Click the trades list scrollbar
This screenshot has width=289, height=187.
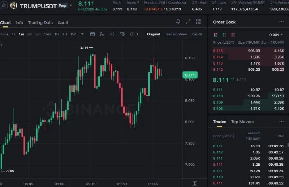pyautogui.click(x=288, y=145)
